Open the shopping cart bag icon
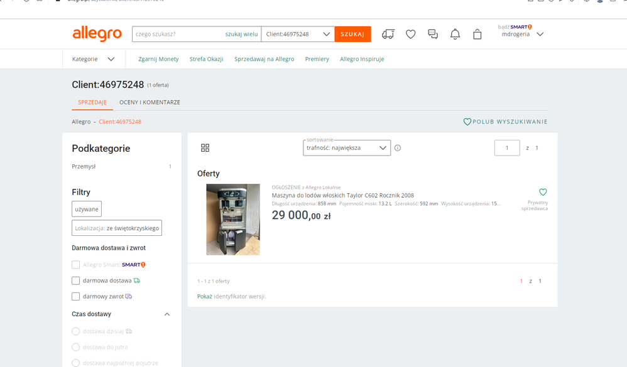This screenshot has width=627, height=367. [x=477, y=34]
